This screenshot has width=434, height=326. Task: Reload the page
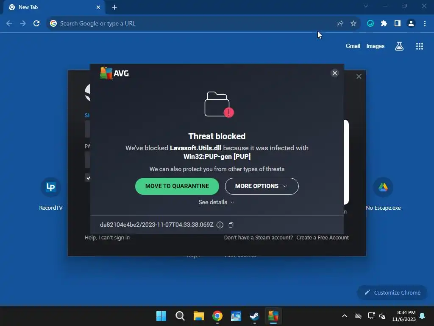pyautogui.click(x=36, y=24)
